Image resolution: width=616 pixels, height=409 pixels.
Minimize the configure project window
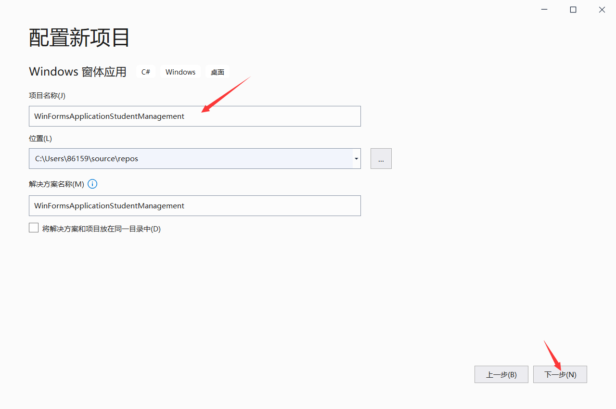pyautogui.click(x=544, y=9)
